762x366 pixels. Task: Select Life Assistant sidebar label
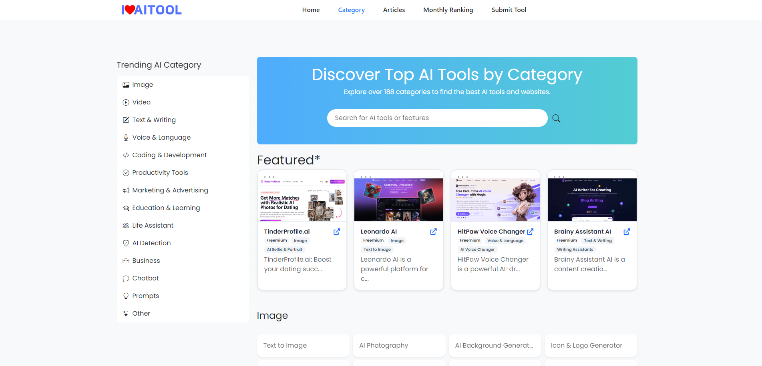click(153, 226)
